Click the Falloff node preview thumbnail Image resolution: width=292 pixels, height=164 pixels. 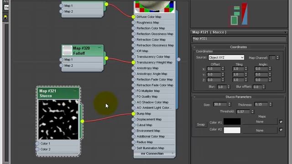tap(67, 51)
